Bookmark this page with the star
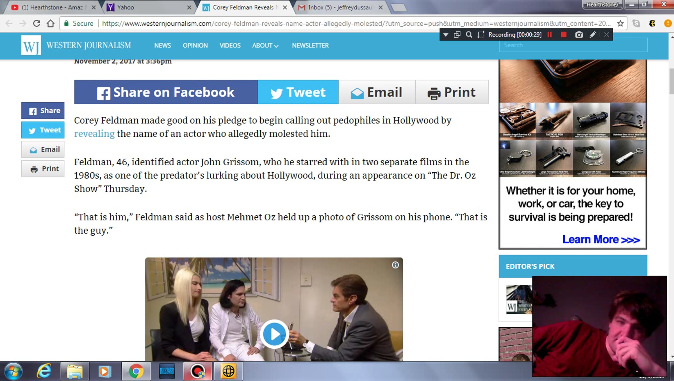The image size is (674, 381). pyautogui.click(x=620, y=23)
